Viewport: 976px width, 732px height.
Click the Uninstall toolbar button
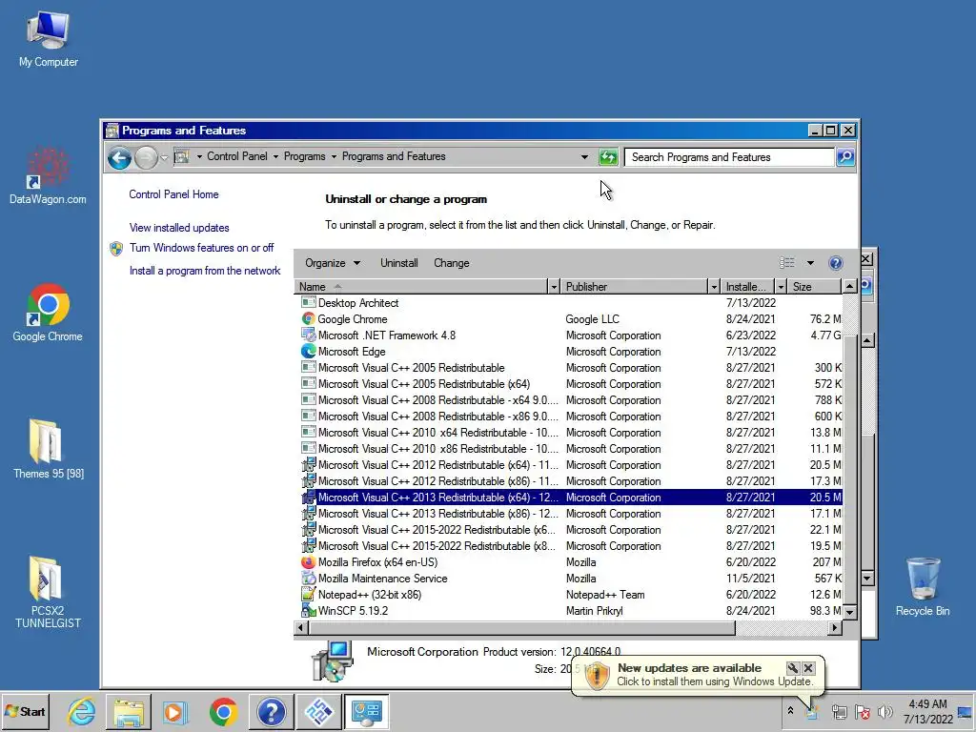click(x=399, y=263)
